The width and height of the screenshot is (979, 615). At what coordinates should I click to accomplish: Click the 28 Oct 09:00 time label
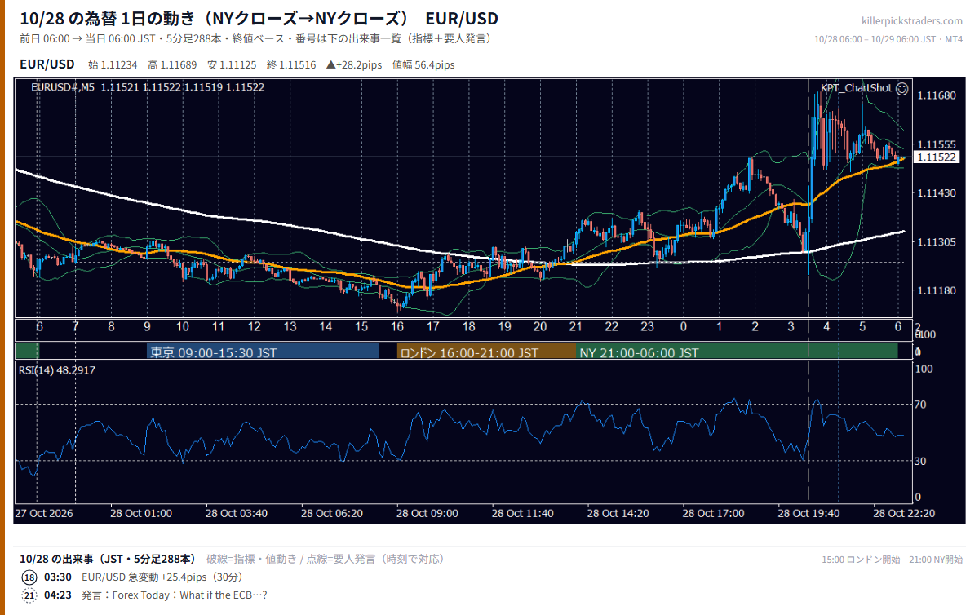pos(427,514)
